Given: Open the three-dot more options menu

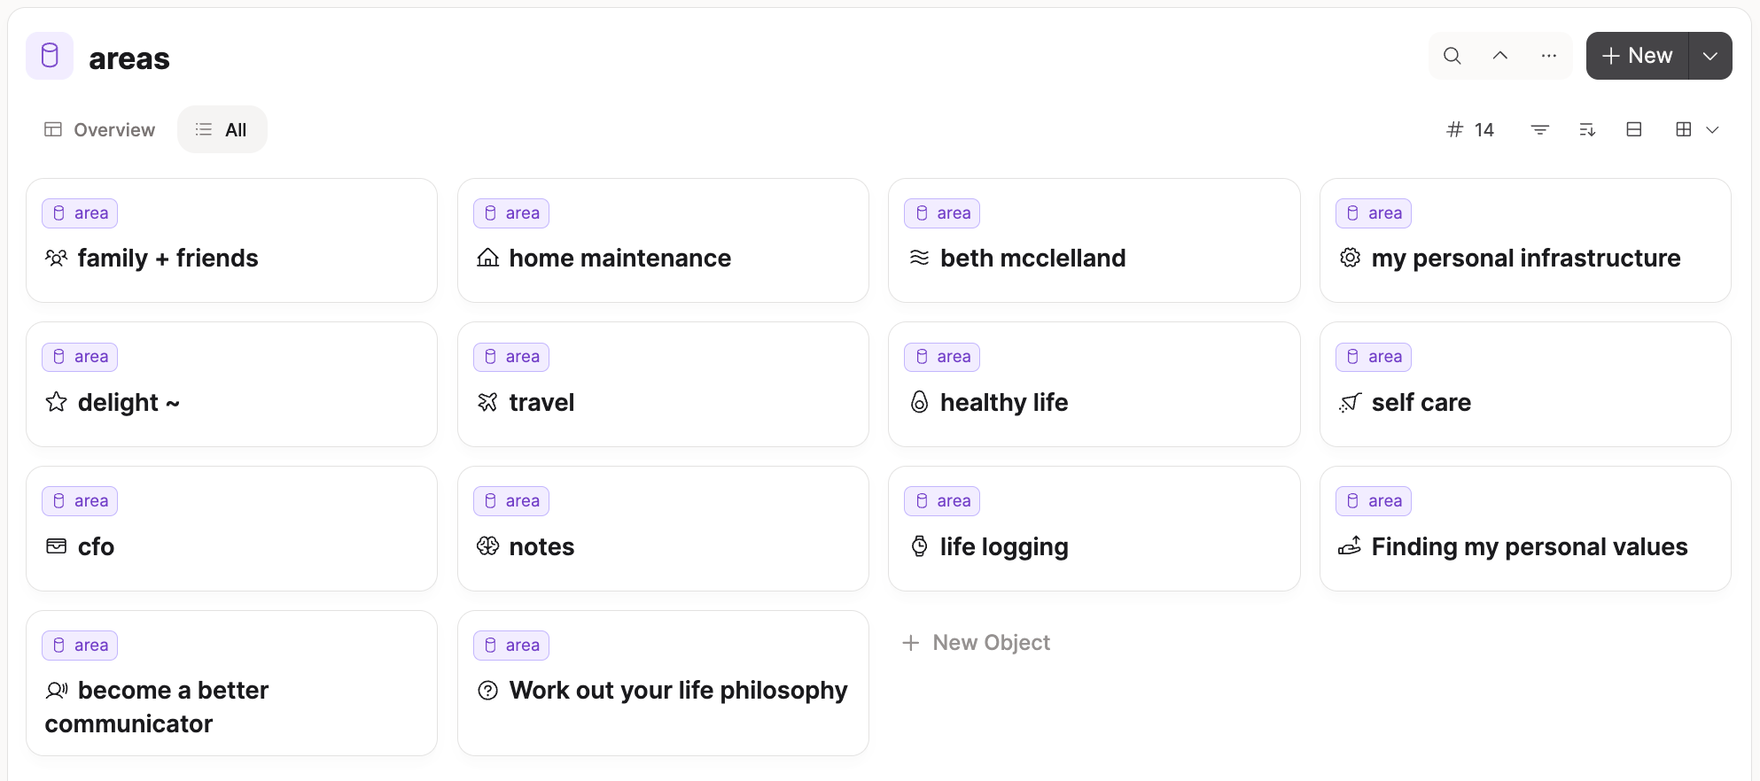Looking at the screenshot, I should [x=1548, y=56].
